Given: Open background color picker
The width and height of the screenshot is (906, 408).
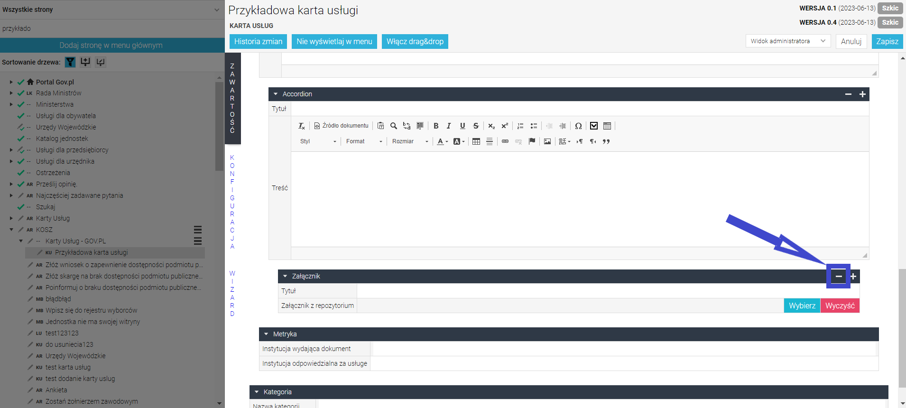Looking at the screenshot, I should pyautogui.click(x=459, y=141).
